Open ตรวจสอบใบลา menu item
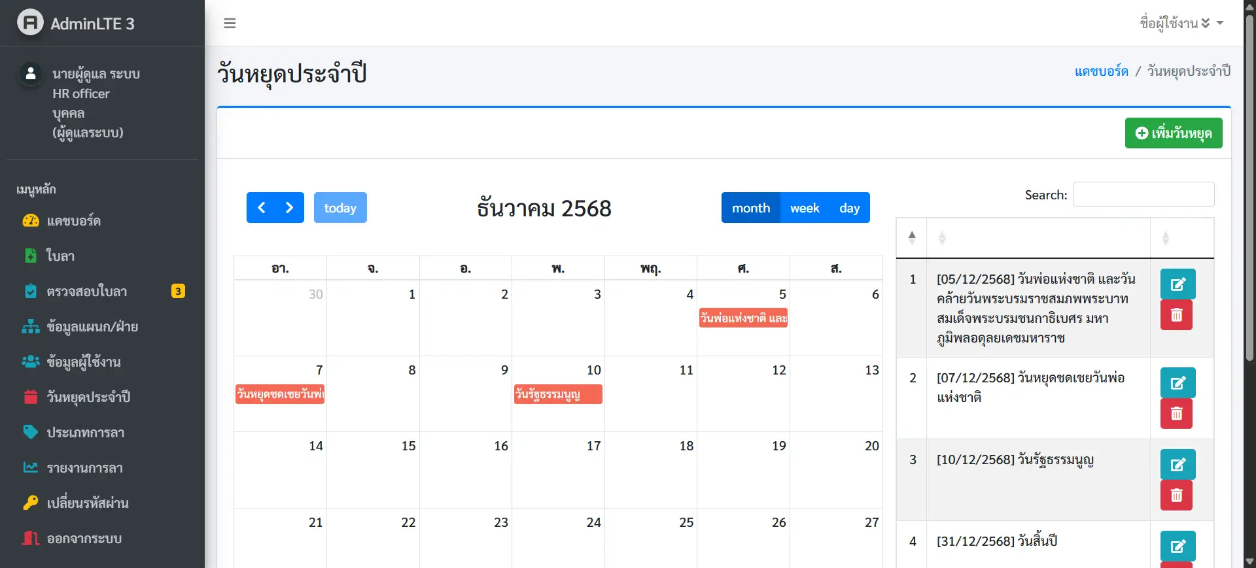Viewport: 1256px width, 568px height. pos(87,292)
